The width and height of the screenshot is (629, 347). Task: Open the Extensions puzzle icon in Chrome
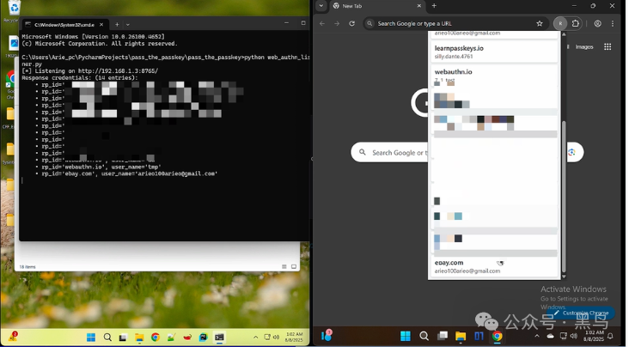[575, 24]
